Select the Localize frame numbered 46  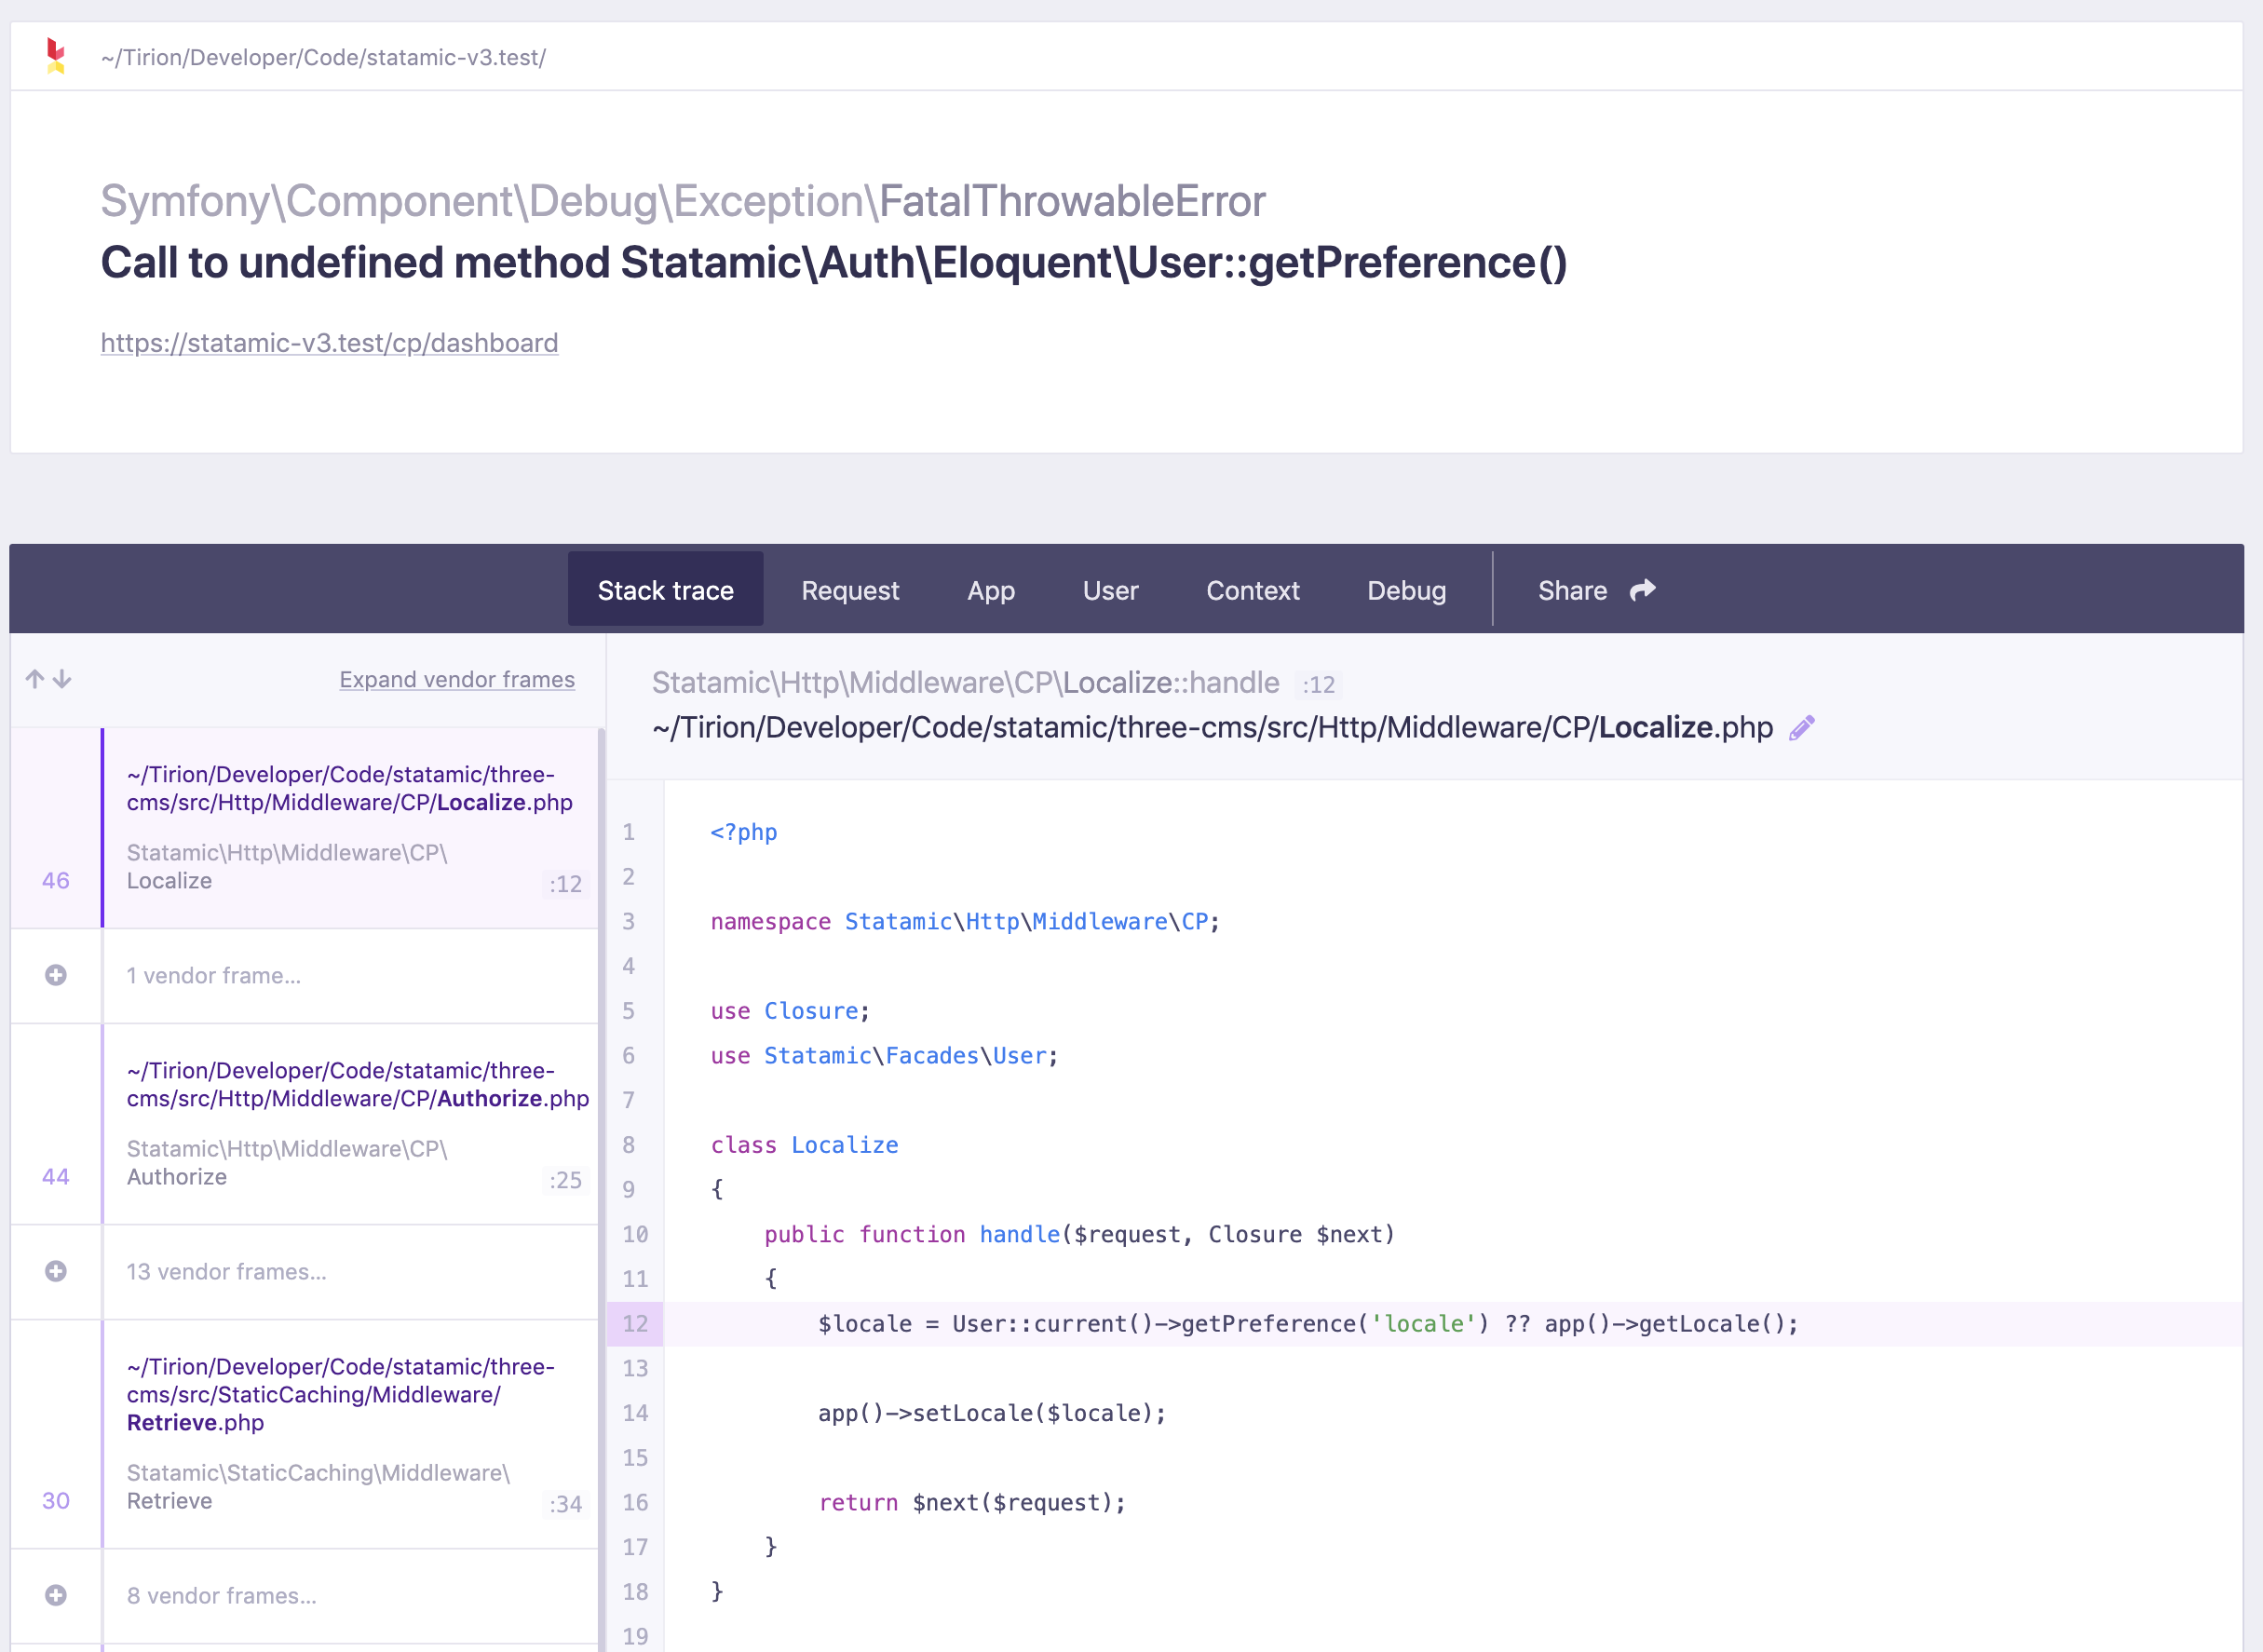[x=350, y=828]
